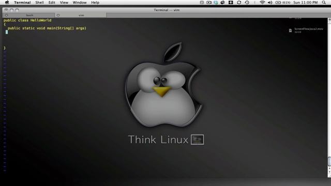Open the View menu
331x186 pixels.
click(x=64, y=3)
